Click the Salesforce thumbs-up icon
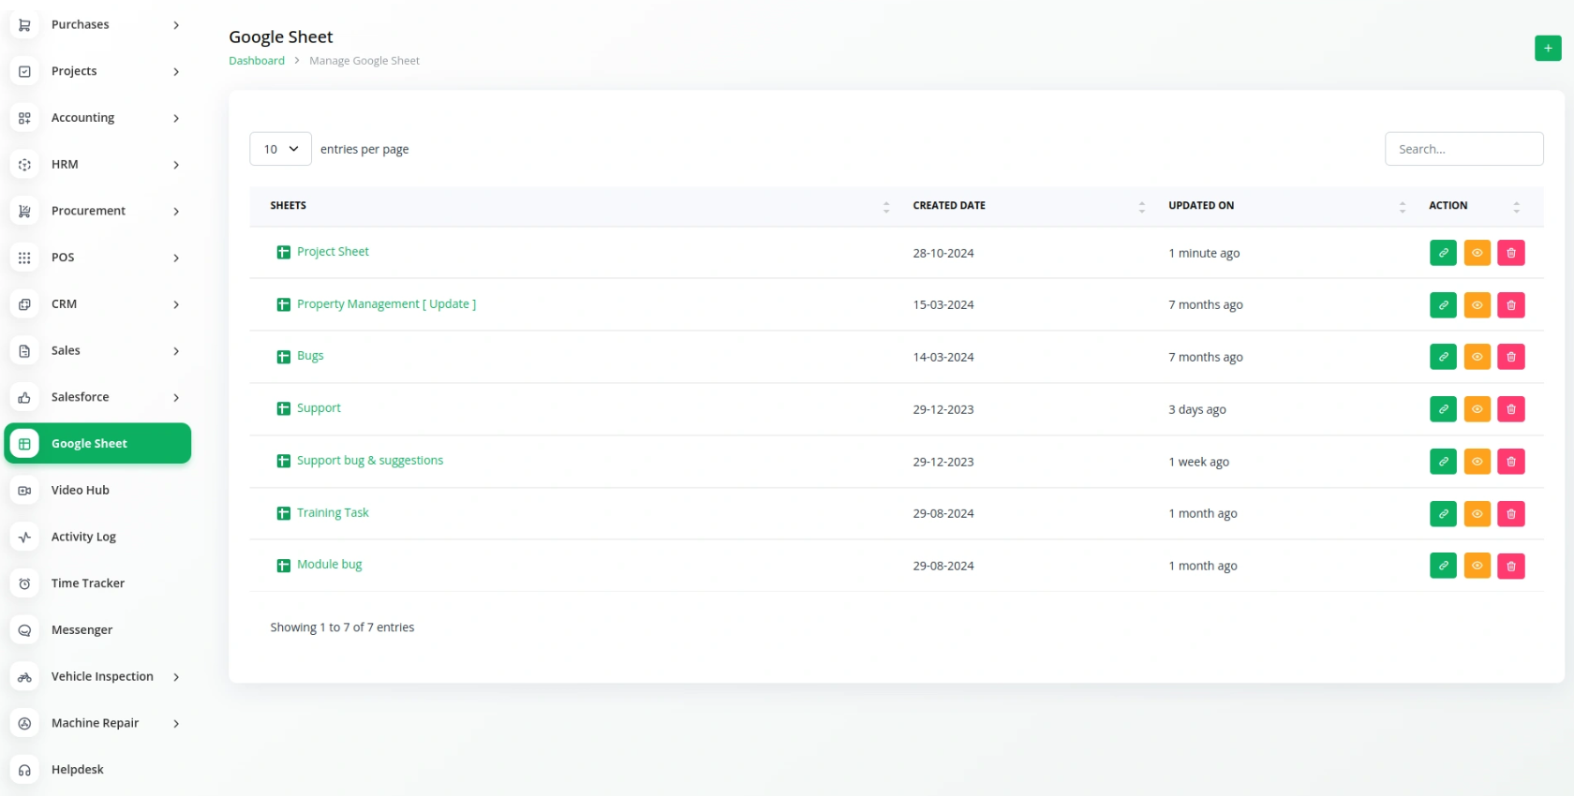Image resolution: width=1574 pixels, height=796 pixels. pyautogui.click(x=24, y=397)
